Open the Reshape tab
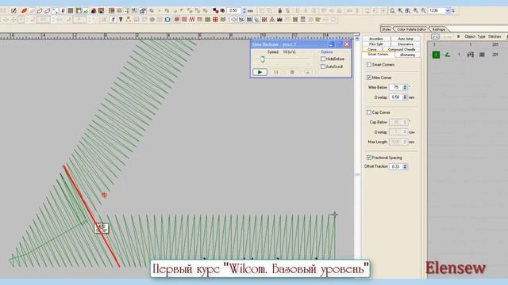 [x=439, y=29]
